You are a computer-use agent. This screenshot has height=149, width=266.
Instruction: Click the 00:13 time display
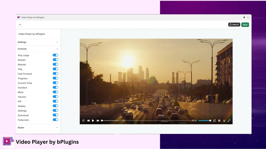[194, 121]
